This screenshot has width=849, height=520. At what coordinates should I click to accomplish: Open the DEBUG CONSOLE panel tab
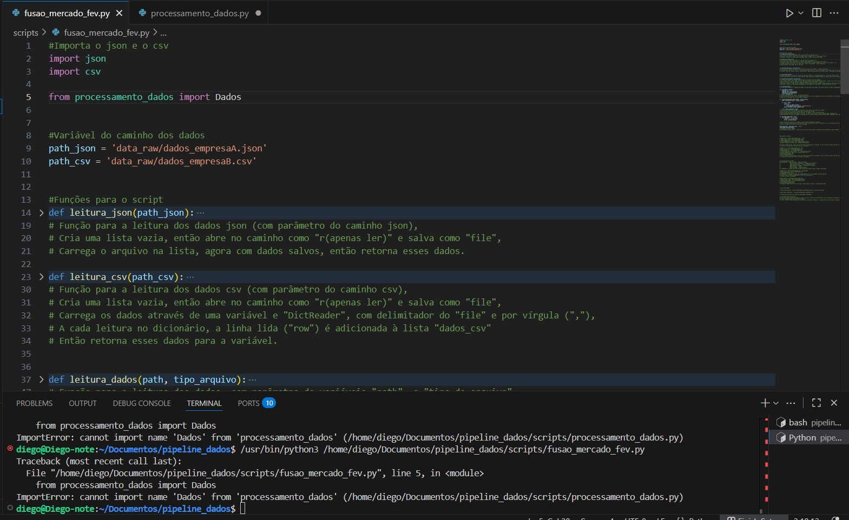coord(142,403)
